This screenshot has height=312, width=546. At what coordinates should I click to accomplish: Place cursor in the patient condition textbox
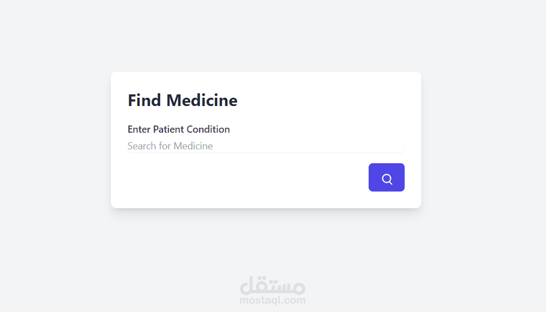coord(266,146)
